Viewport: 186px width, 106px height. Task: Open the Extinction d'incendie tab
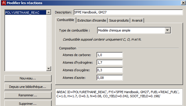[x=92, y=20]
